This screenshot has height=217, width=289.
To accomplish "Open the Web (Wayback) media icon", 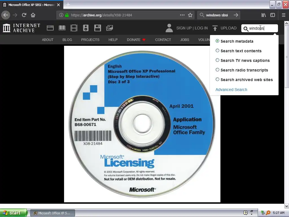I will (x=50, y=28).
